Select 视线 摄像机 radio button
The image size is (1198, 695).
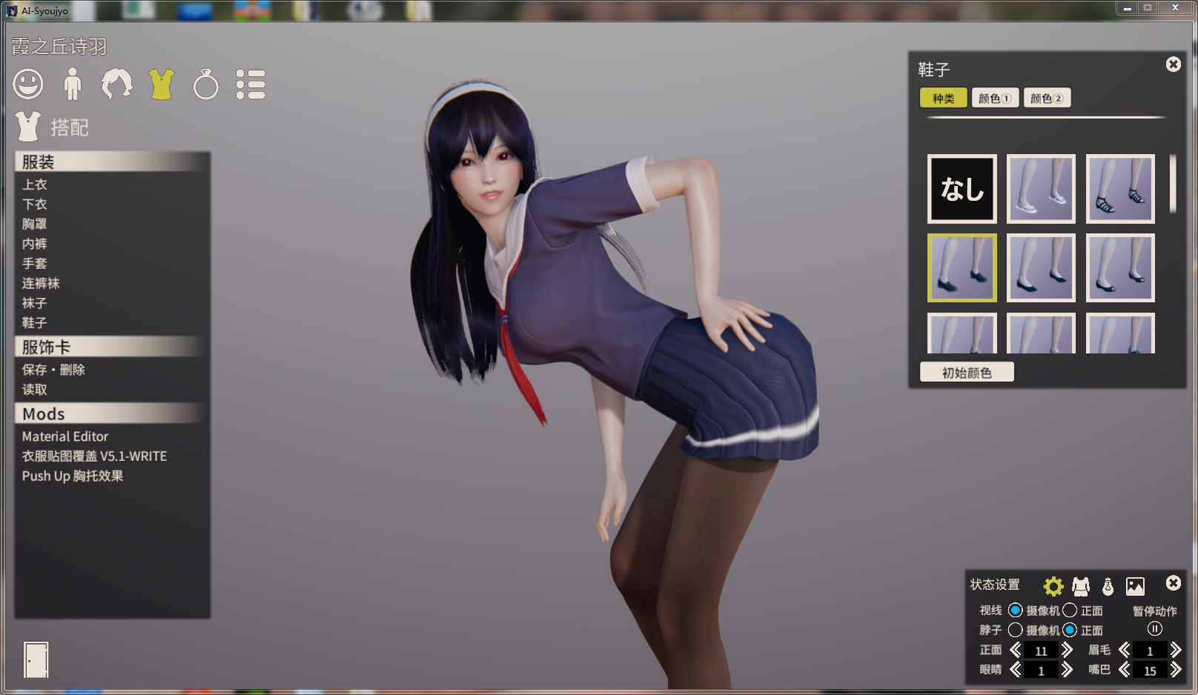(x=1016, y=610)
